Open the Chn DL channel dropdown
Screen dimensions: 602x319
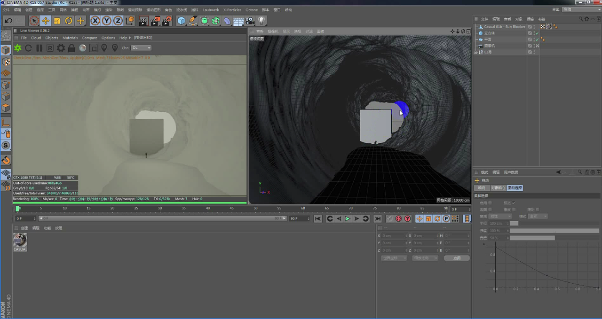click(x=142, y=48)
